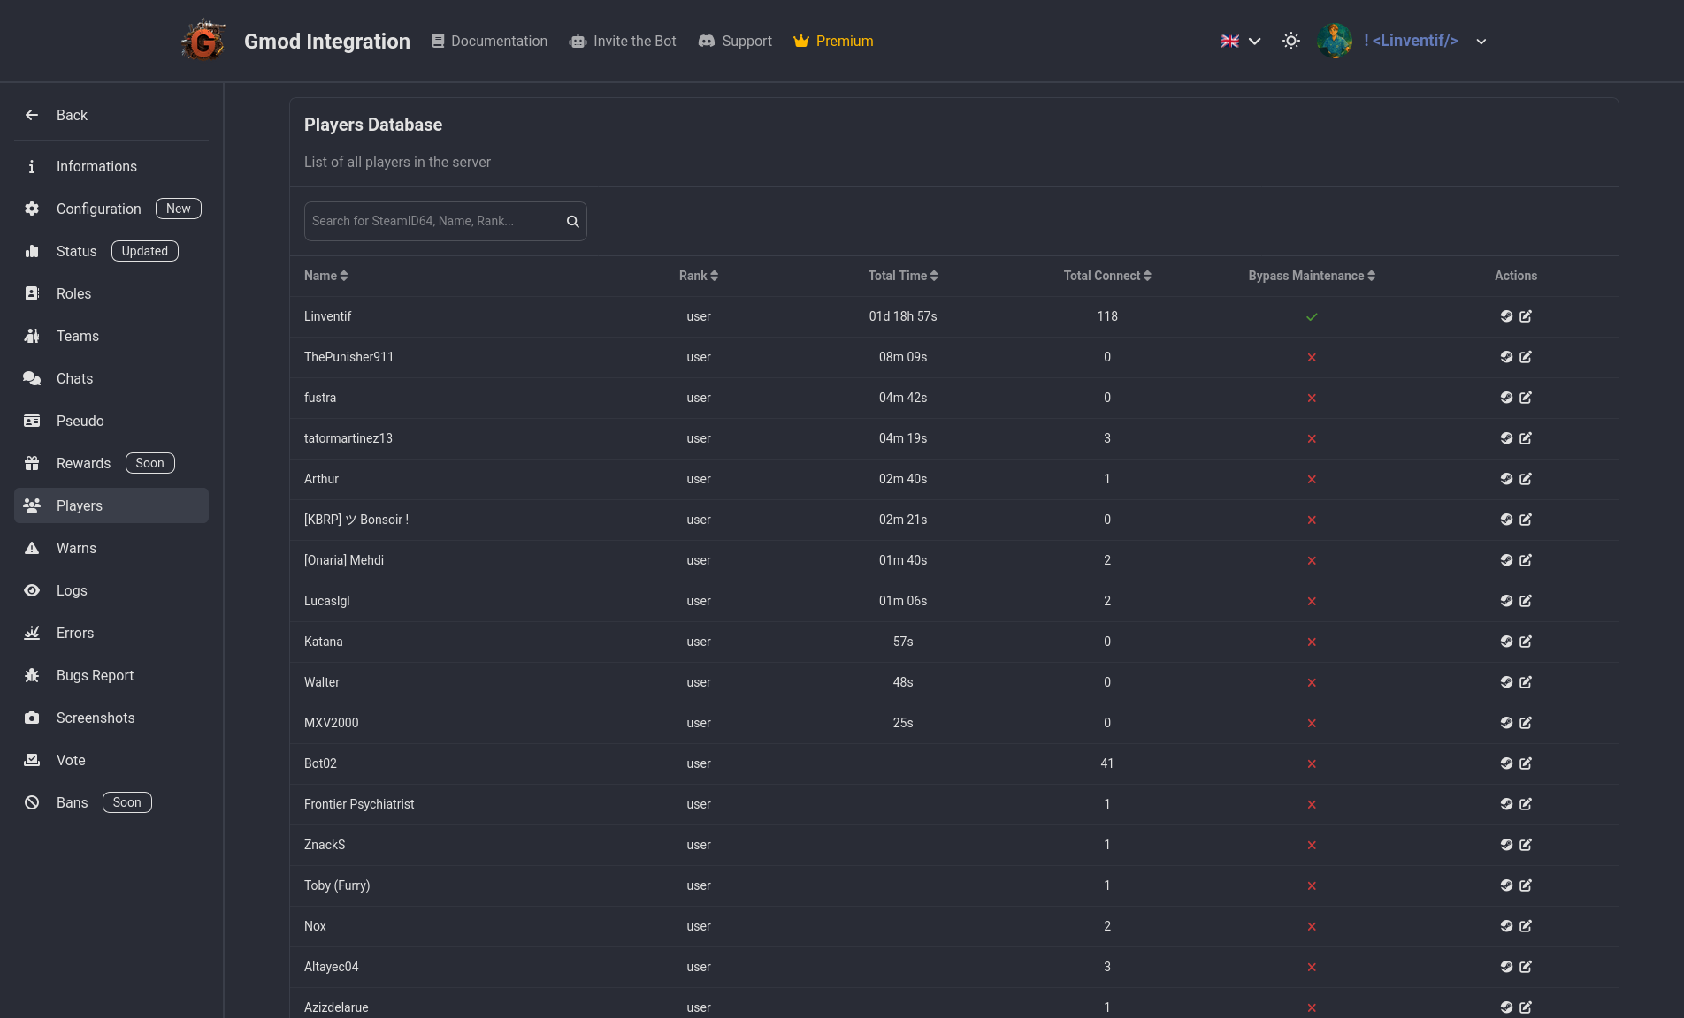The width and height of the screenshot is (1684, 1018).
Task: Toggle light/dark theme sun icon
Action: click(x=1291, y=41)
